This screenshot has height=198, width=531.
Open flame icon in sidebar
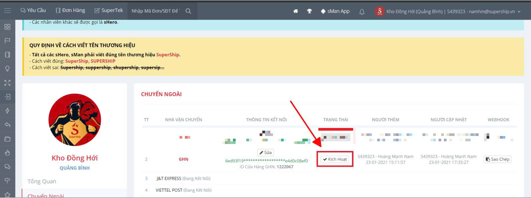[7, 153]
